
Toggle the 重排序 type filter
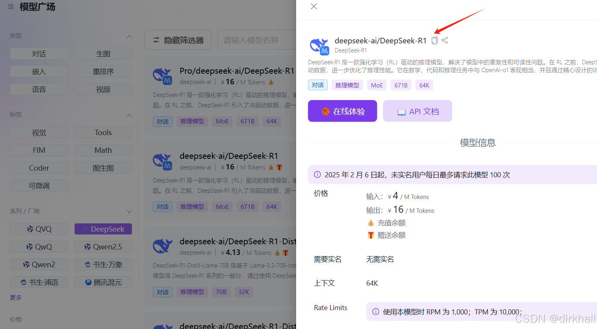[x=103, y=71]
